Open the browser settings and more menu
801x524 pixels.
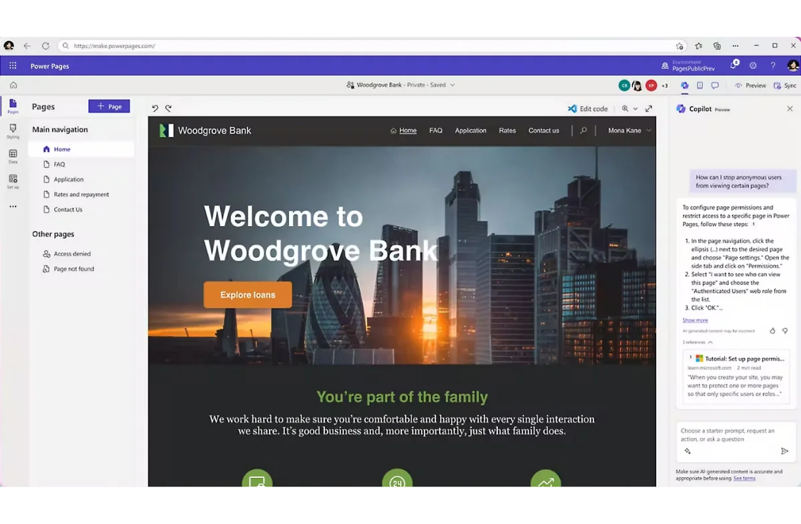click(736, 46)
